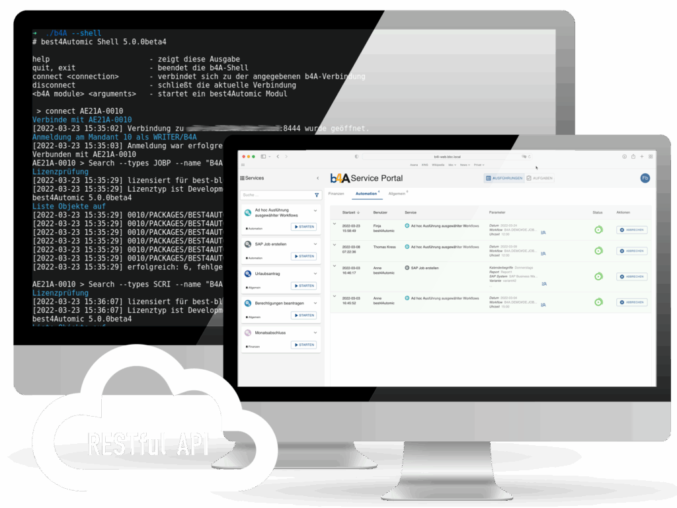This screenshot has height=508, width=677.
Task: Open parameter details for the 2022-03-03 16:45:52 row
Action: click(x=543, y=304)
